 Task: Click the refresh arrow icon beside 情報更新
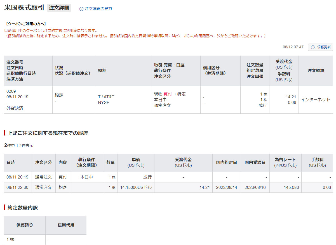pyautogui.click(x=313, y=47)
